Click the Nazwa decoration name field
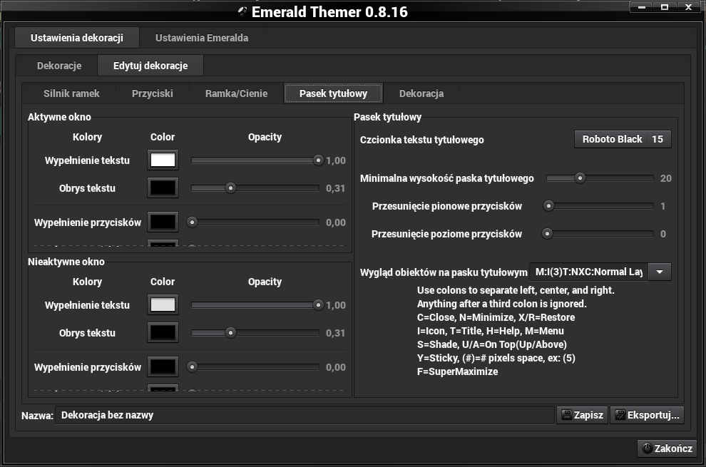 pos(305,415)
